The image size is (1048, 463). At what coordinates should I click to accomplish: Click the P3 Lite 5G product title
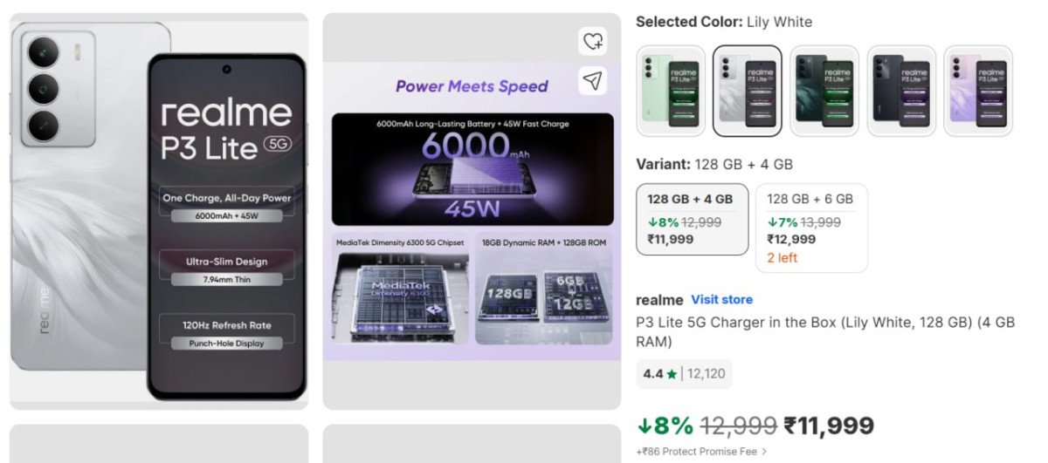(x=824, y=332)
